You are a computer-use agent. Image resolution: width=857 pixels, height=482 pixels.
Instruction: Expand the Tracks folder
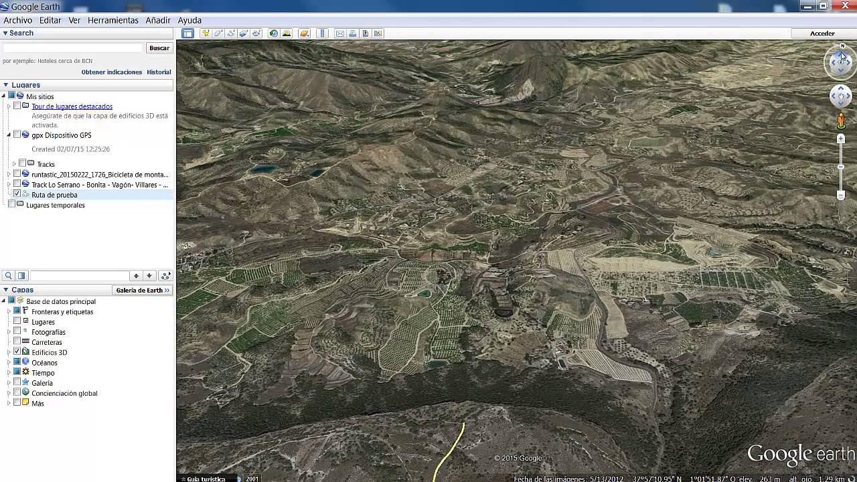tap(14, 164)
